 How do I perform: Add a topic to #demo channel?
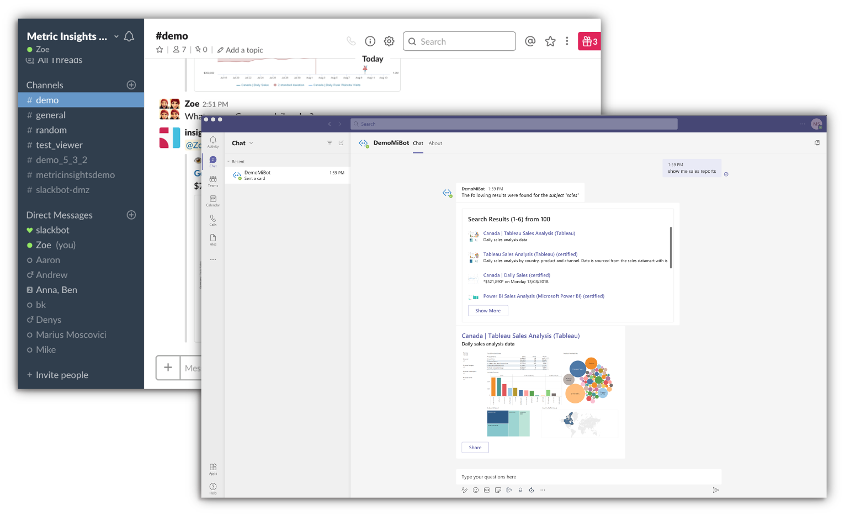(240, 50)
